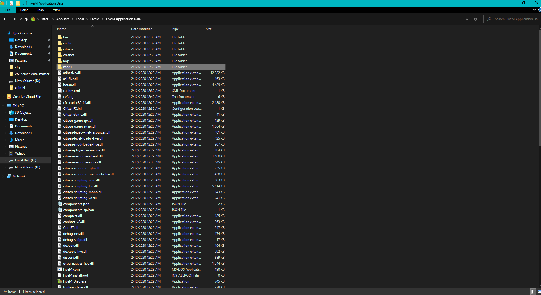Select the FiveM_Diag.exe application icon
The width and height of the screenshot is (541, 295).
tap(60, 281)
